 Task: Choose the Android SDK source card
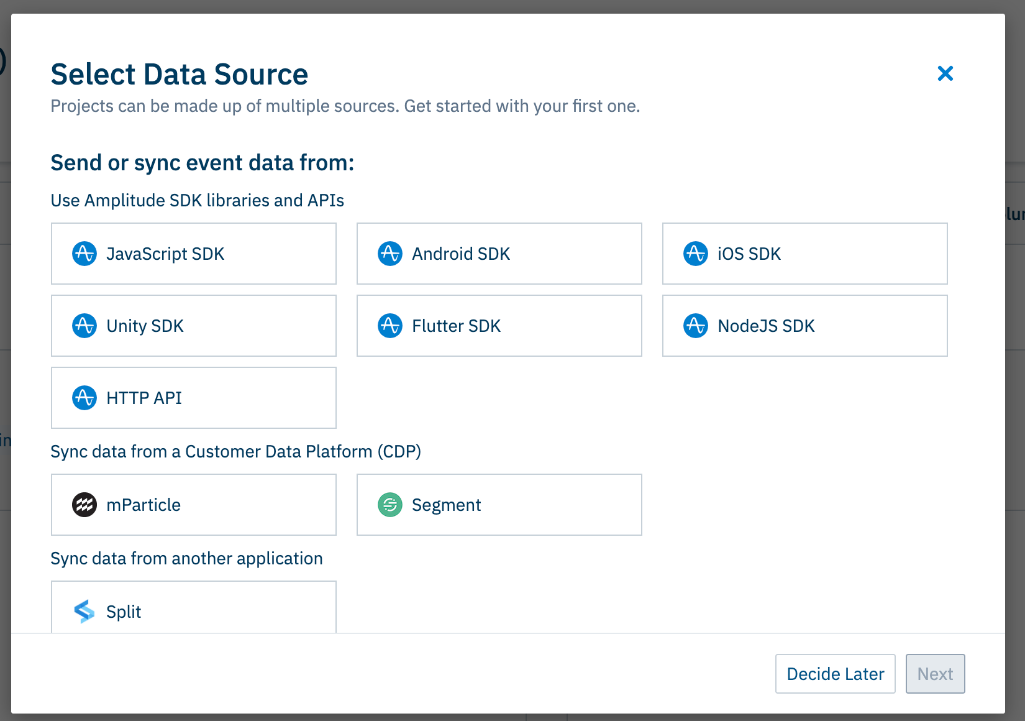point(499,254)
